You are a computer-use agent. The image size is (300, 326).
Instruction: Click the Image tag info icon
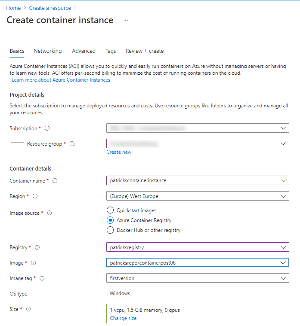coord(42,278)
